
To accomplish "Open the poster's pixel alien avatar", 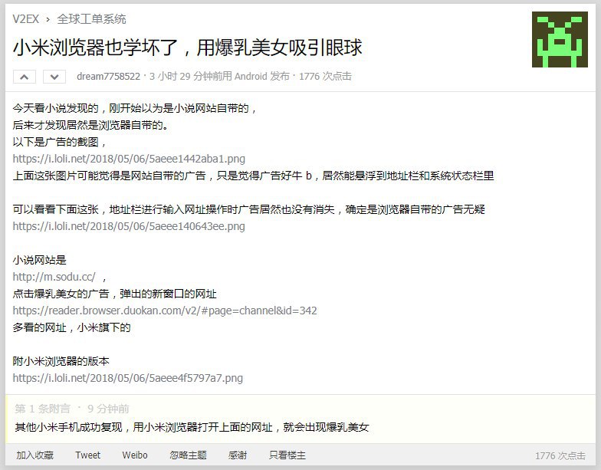I will [560, 40].
